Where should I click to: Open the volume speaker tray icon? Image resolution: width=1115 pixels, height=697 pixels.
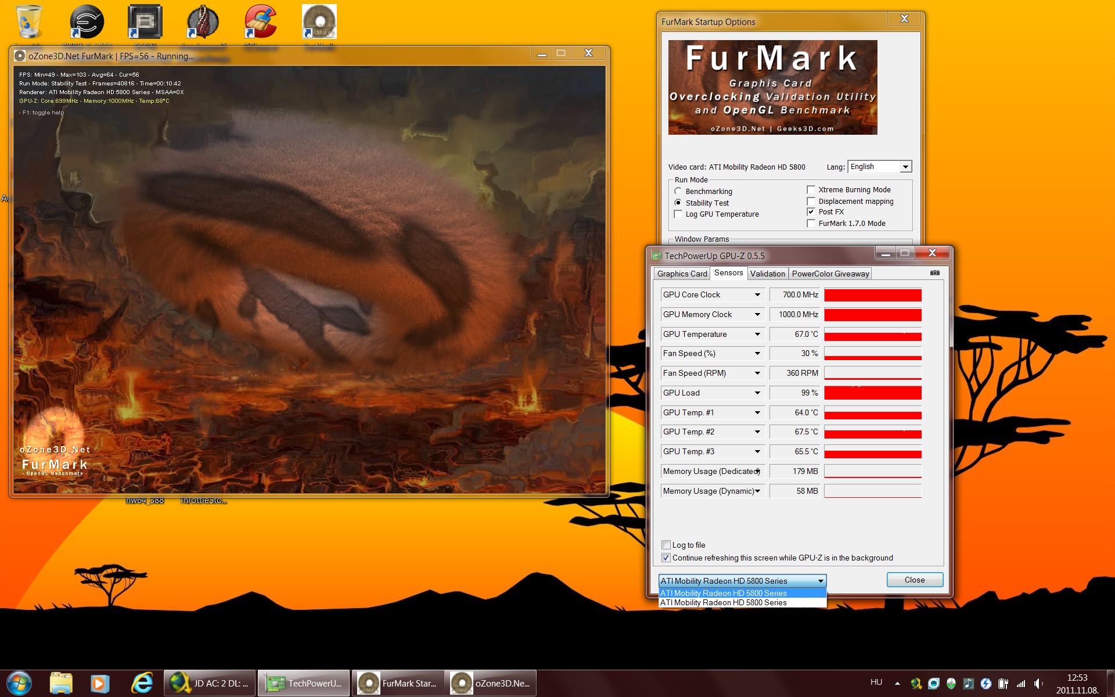(x=1038, y=684)
